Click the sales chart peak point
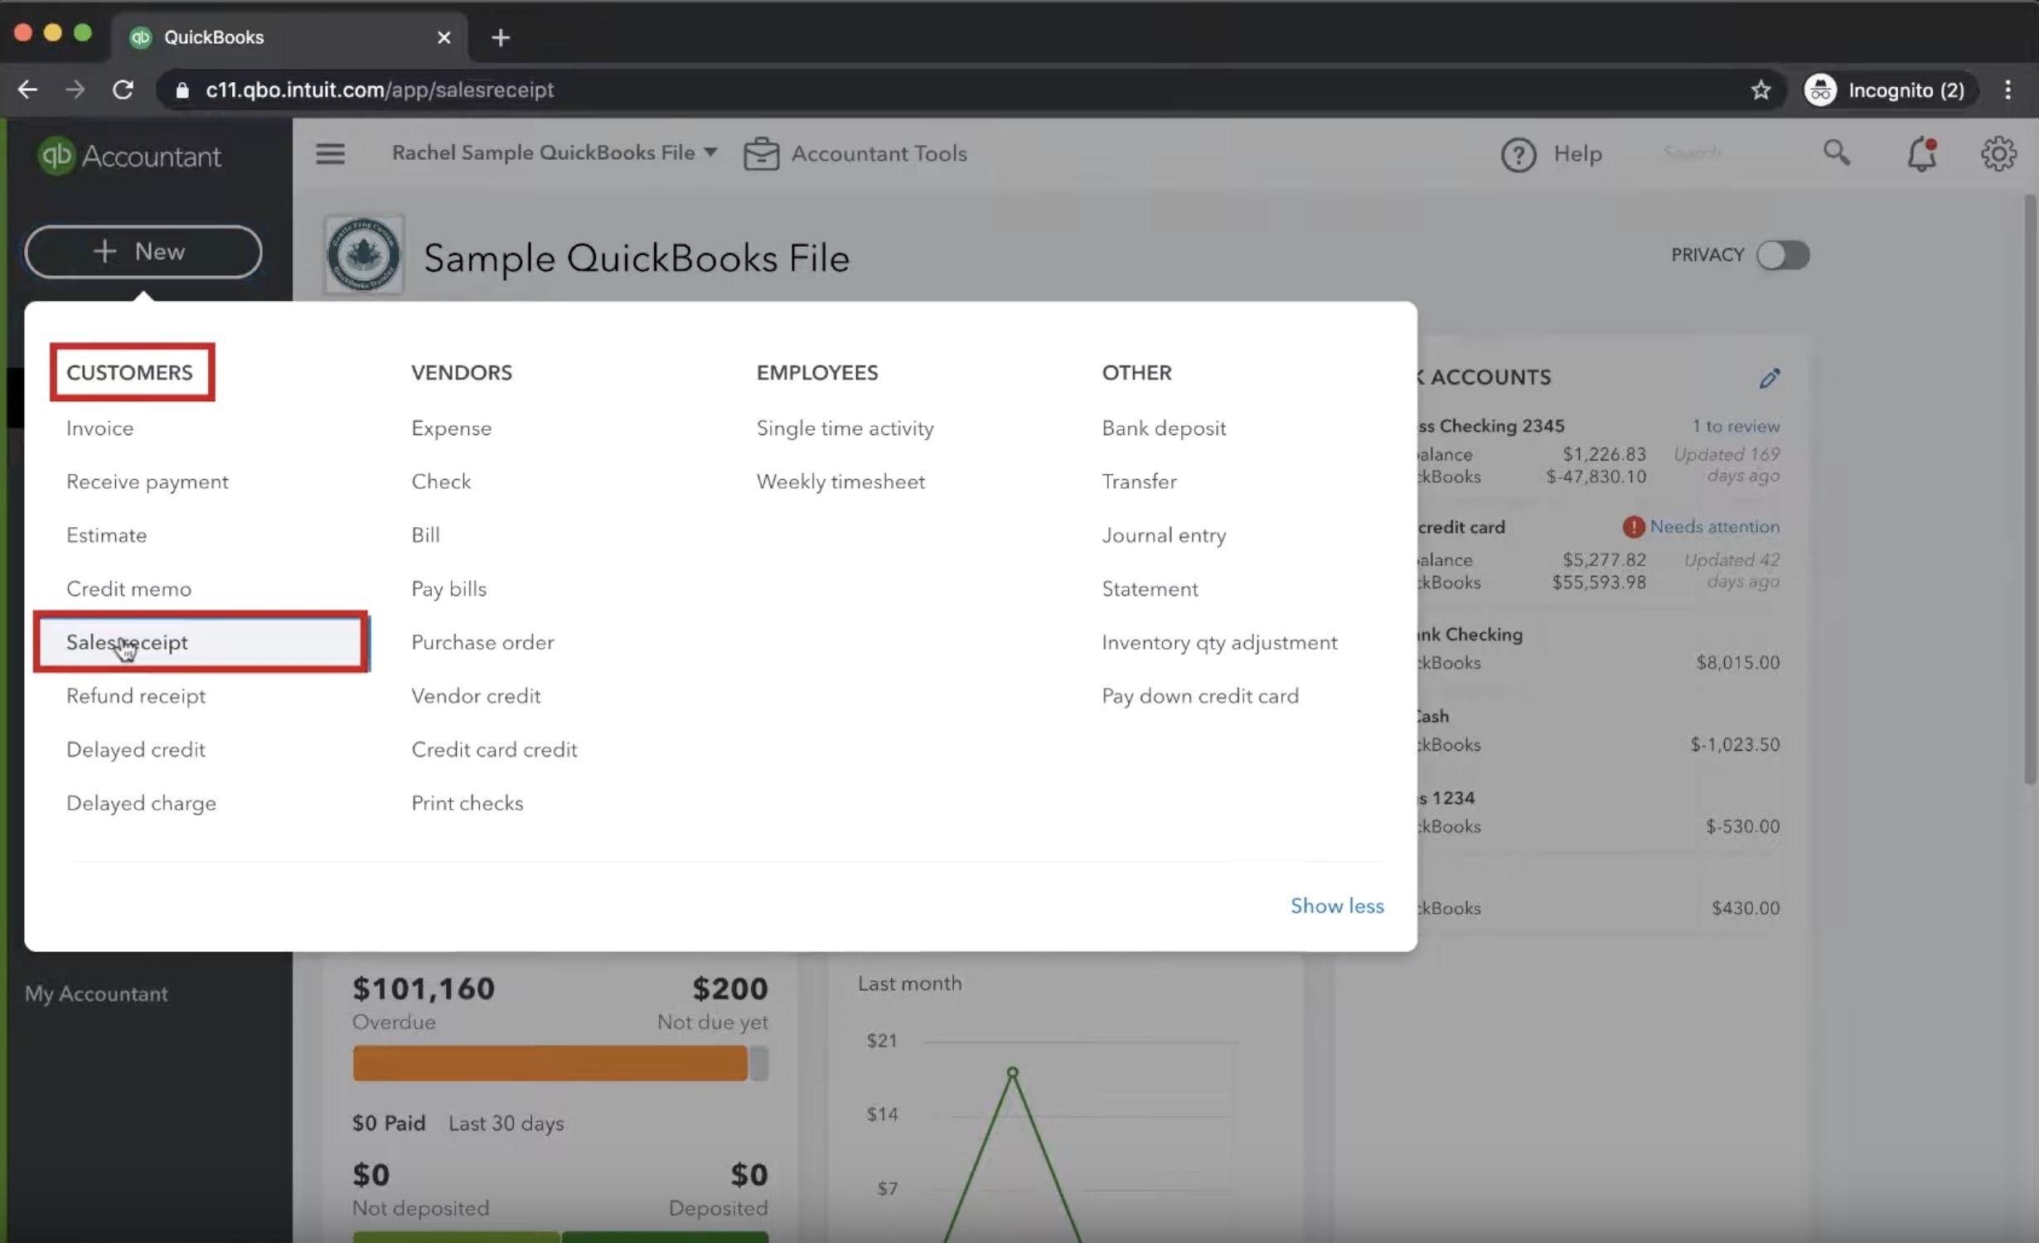 [x=1012, y=1072]
